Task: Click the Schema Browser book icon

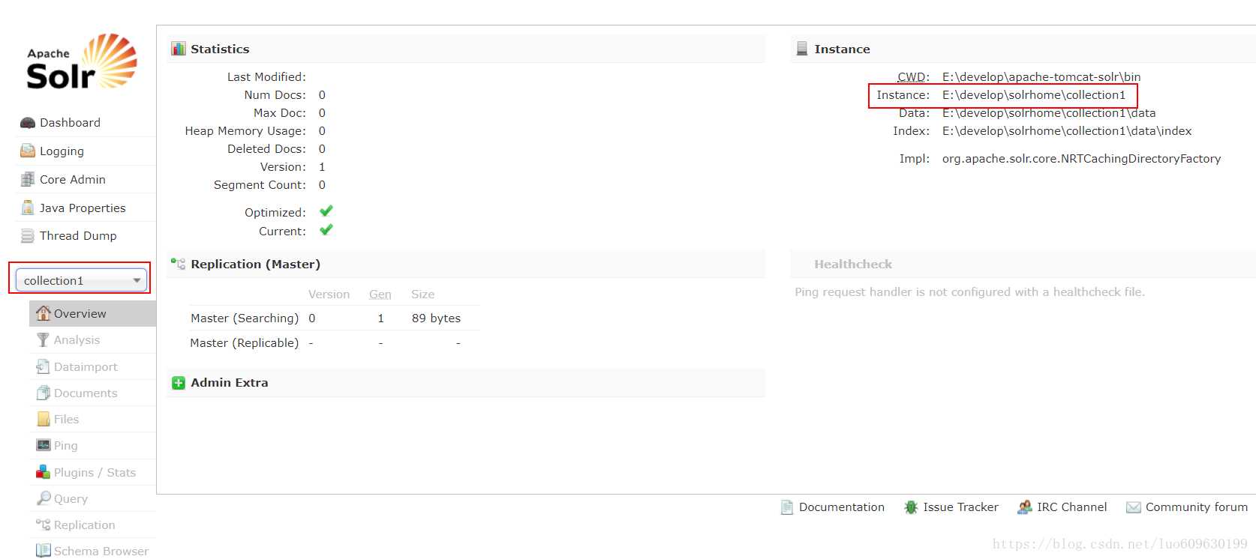Action: tap(44, 551)
